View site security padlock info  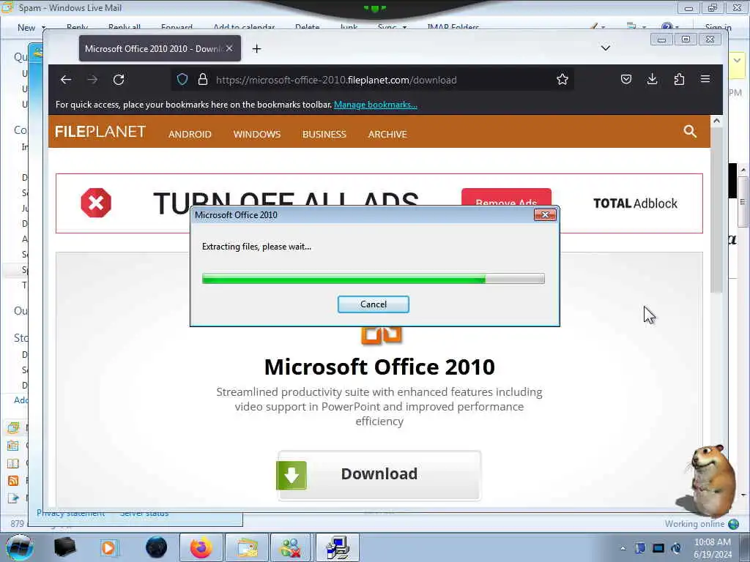203,79
